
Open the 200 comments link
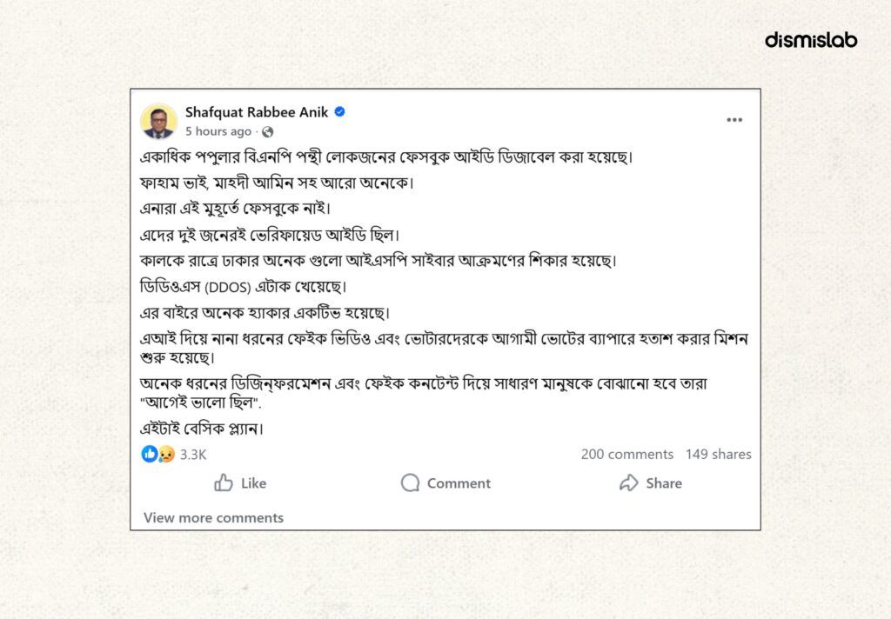pos(626,454)
